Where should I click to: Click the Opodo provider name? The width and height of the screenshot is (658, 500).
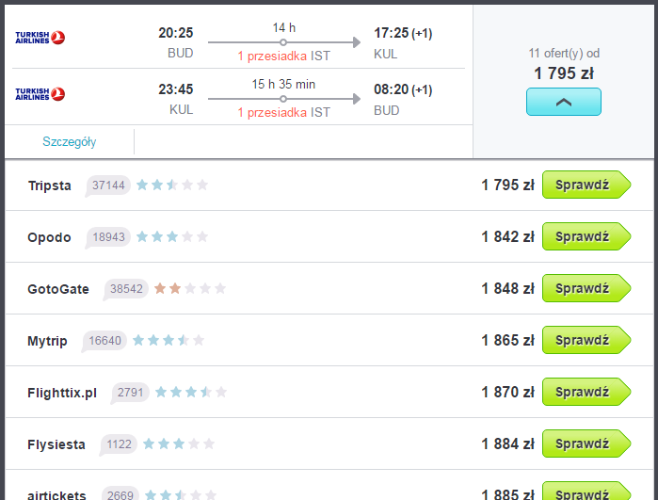point(49,237)
